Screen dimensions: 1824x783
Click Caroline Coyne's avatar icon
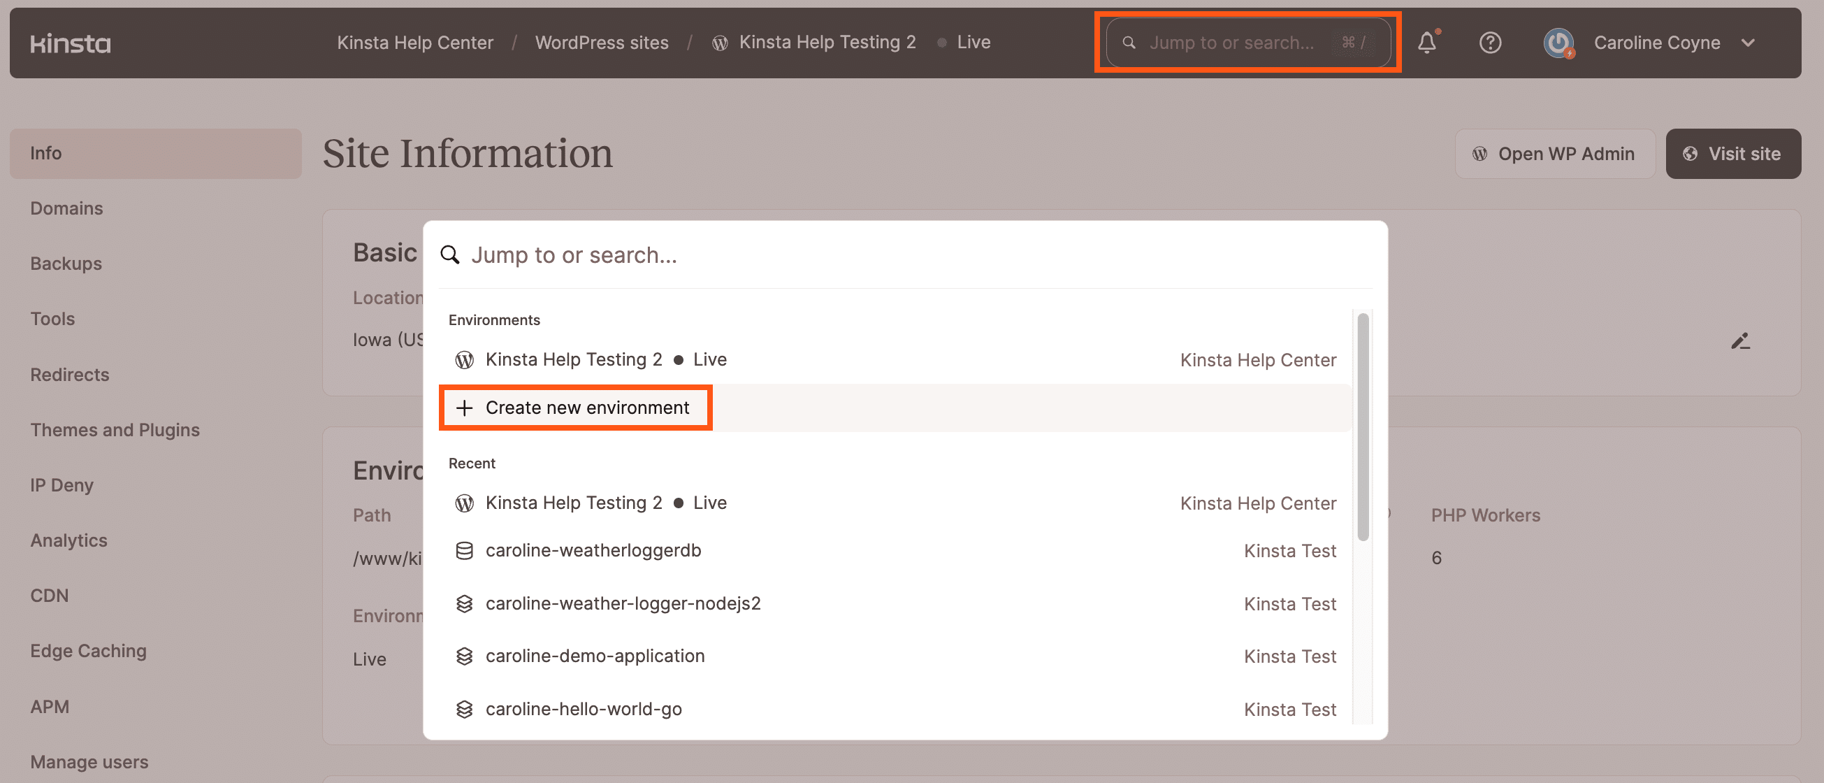(1558, 43)
